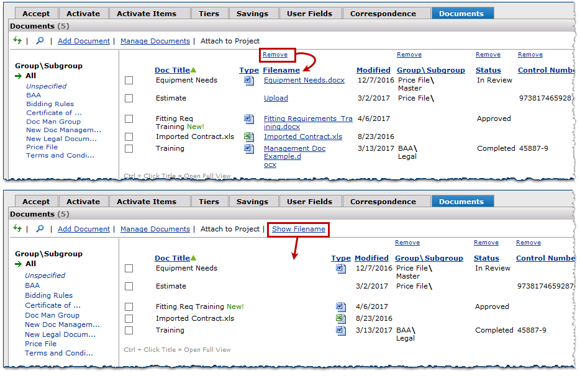This screenshot has width=580, height=376.
Task: Select the Equipment Needs checkbox in the bottom panel
Action: coord(129,269)
